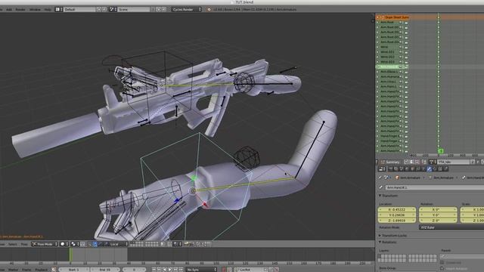Click the End frame value field
The height and width of the screenshot is (272, 484).
105,270
